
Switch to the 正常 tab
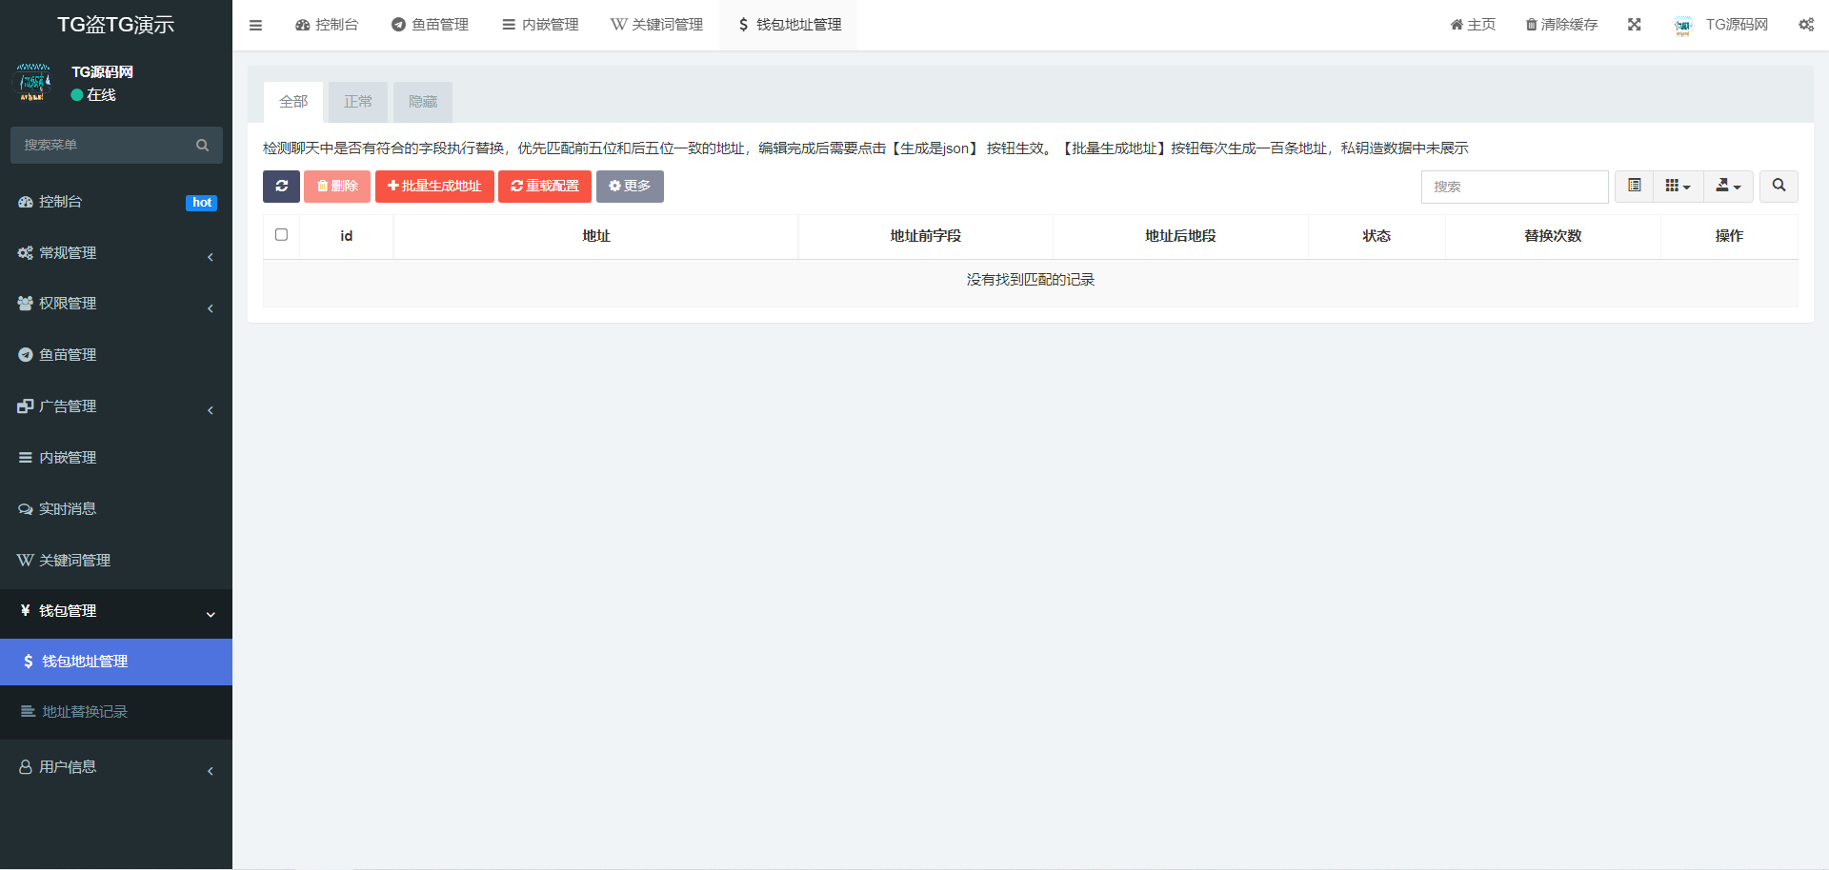358,102
